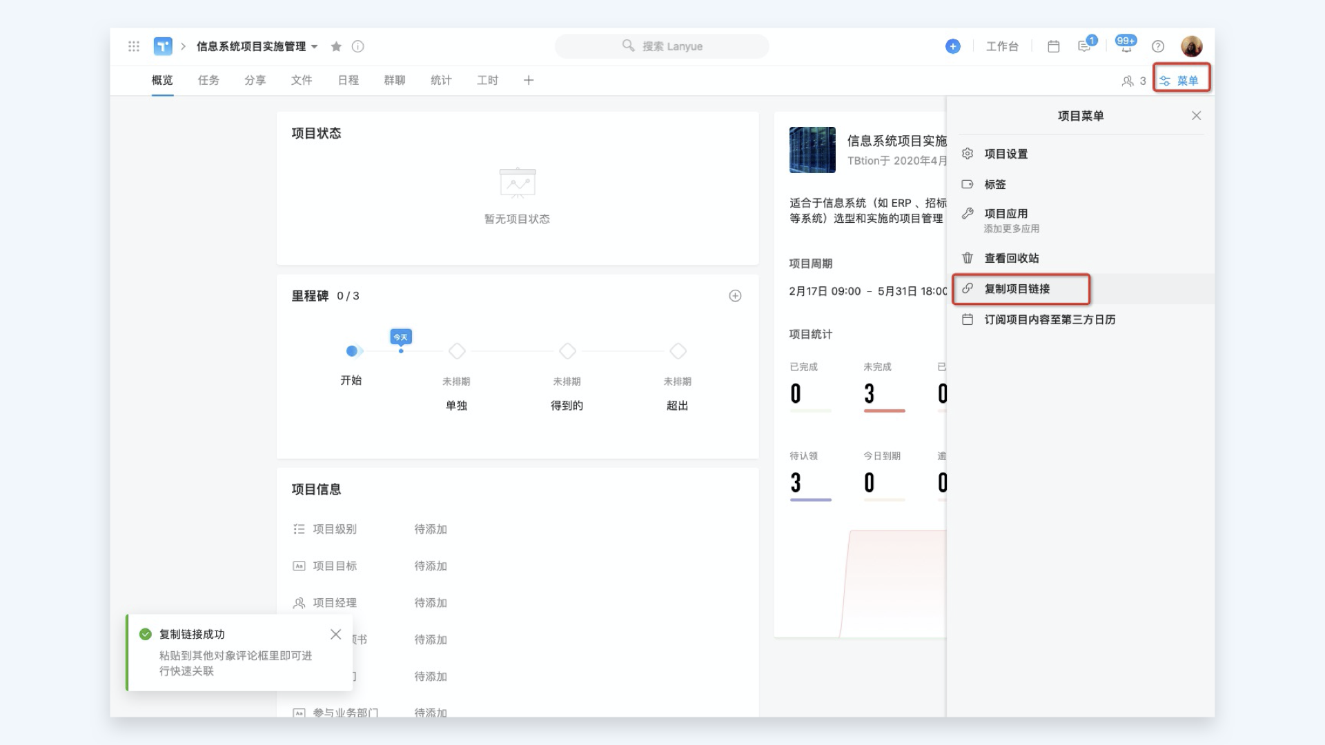Click the 未完成 count 3
The image size is (1325, 745).
[x=870, y=394]
